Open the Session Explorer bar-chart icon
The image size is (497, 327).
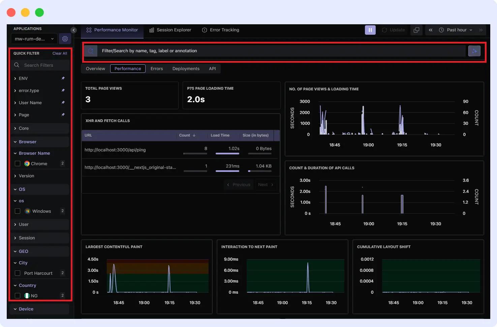(152, 30)
